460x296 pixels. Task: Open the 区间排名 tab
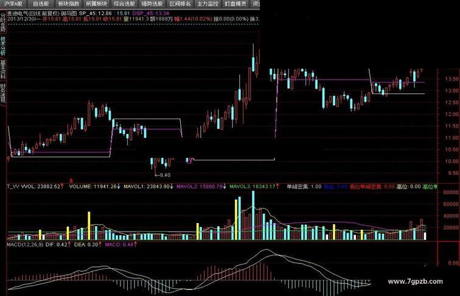coord(180,4)
